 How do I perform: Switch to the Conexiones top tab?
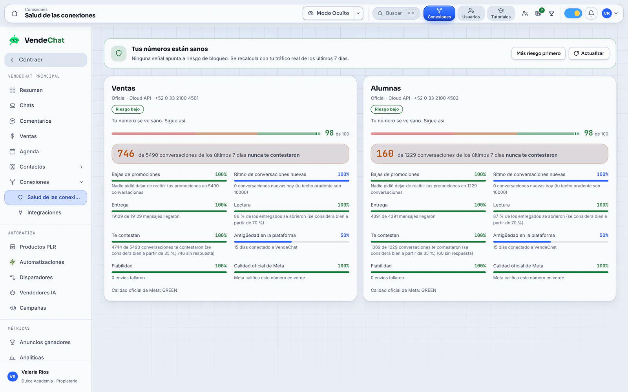tap(439, 13)
